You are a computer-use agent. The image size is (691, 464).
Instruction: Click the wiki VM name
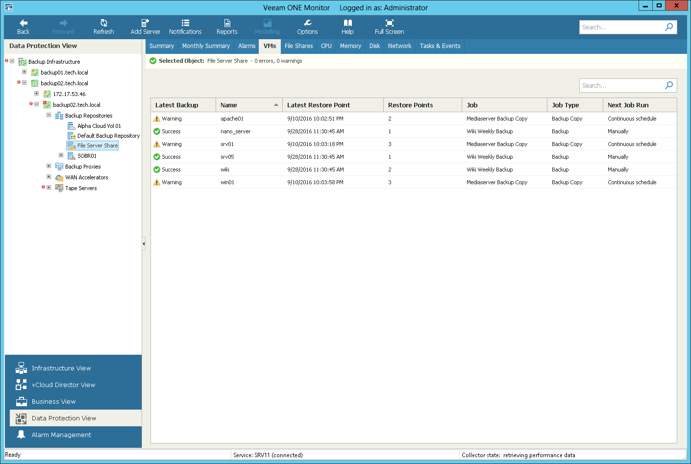225,170
